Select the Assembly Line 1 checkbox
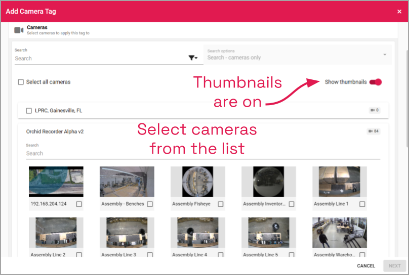 [x=362, y=204]
